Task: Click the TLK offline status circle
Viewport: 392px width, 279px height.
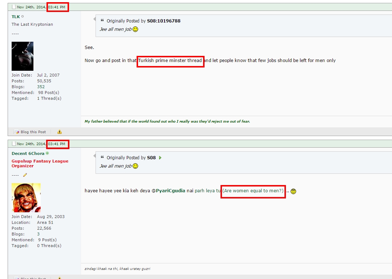Action: [x=23, y=16]
